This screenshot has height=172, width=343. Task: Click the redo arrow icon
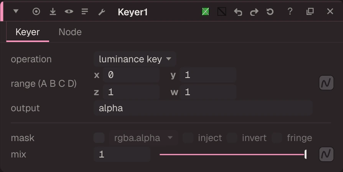tap(254, 12)
